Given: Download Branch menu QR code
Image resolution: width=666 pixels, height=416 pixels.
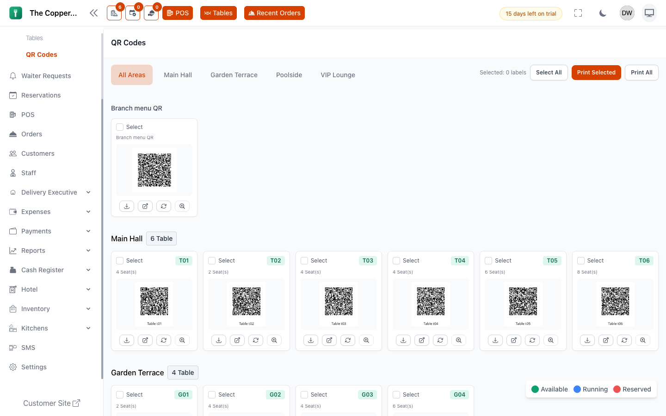Looking at the screenshot, I should (x=127, y=206).
